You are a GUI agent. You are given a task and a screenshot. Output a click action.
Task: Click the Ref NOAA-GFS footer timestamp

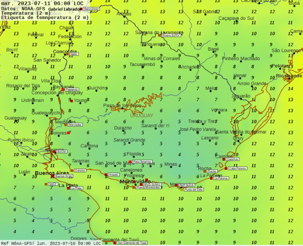(50, 243)
